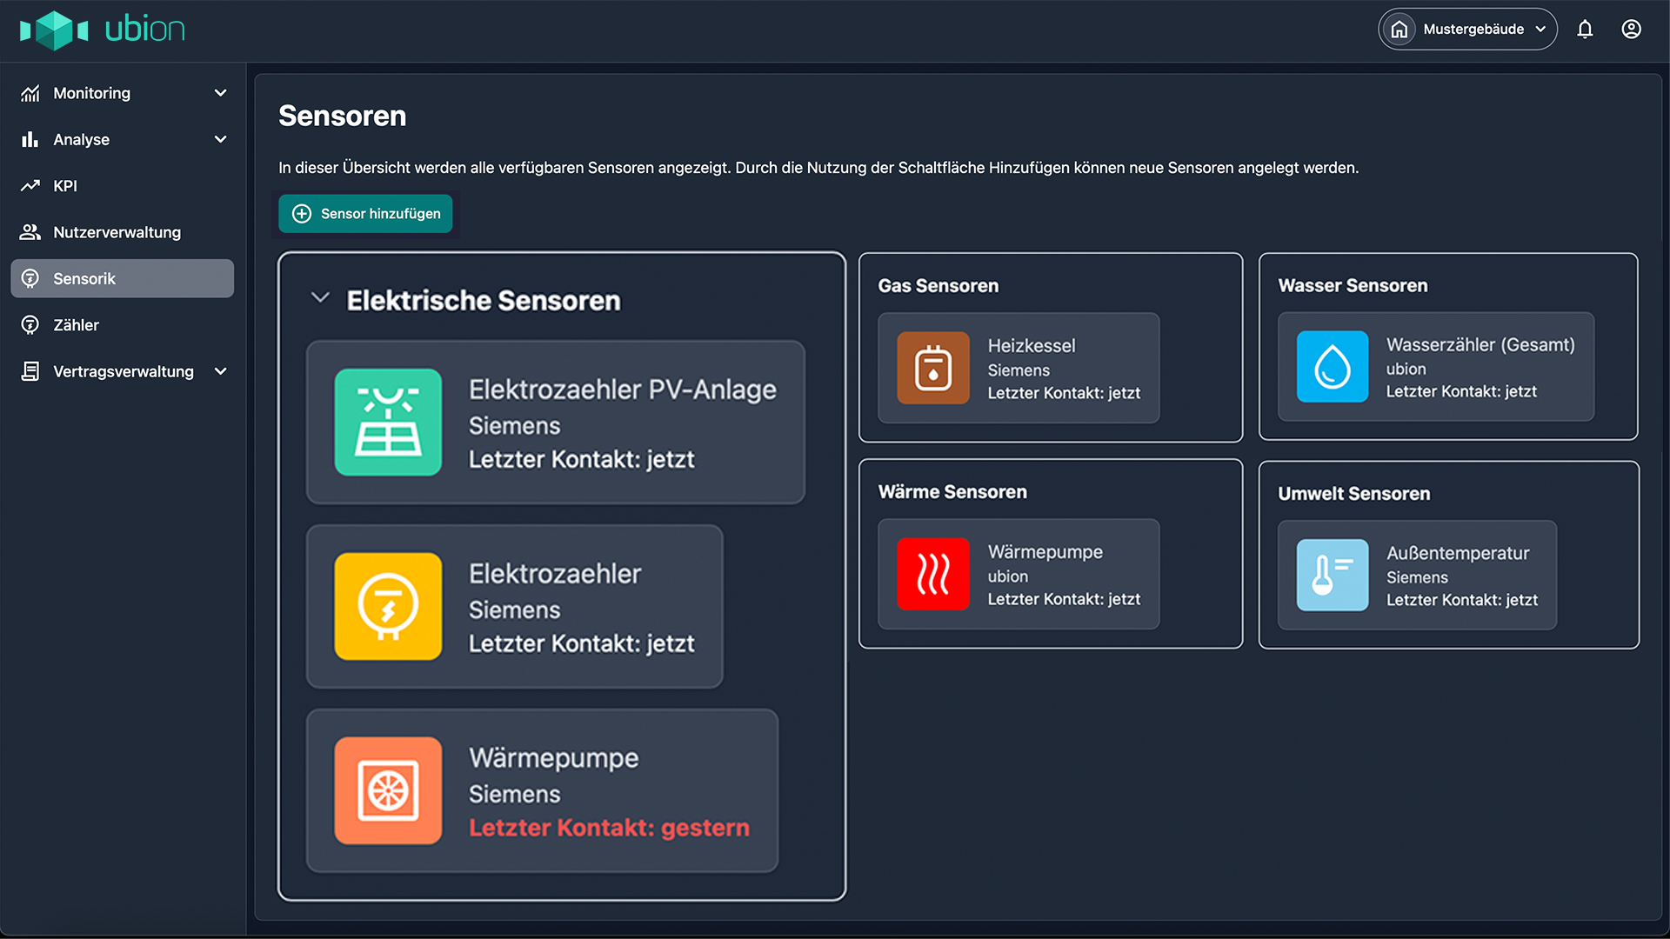Select Zähler in the navigation menu

coord(76,325)
